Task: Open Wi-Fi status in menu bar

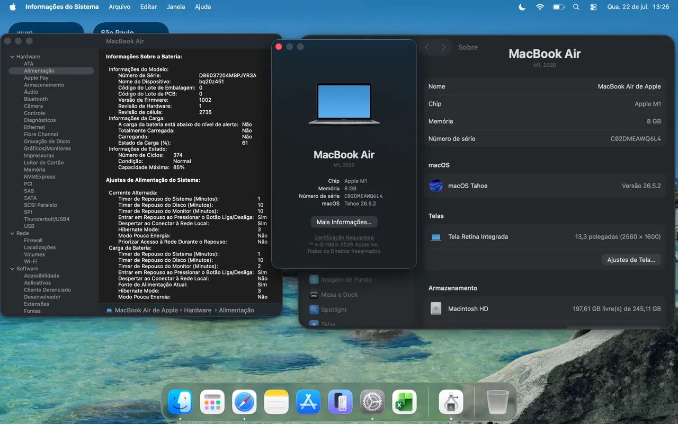Action: [540, 7]
